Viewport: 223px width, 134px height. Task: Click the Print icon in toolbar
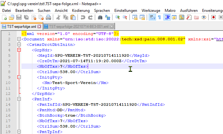pyautogui.click(x=48, y=17)
